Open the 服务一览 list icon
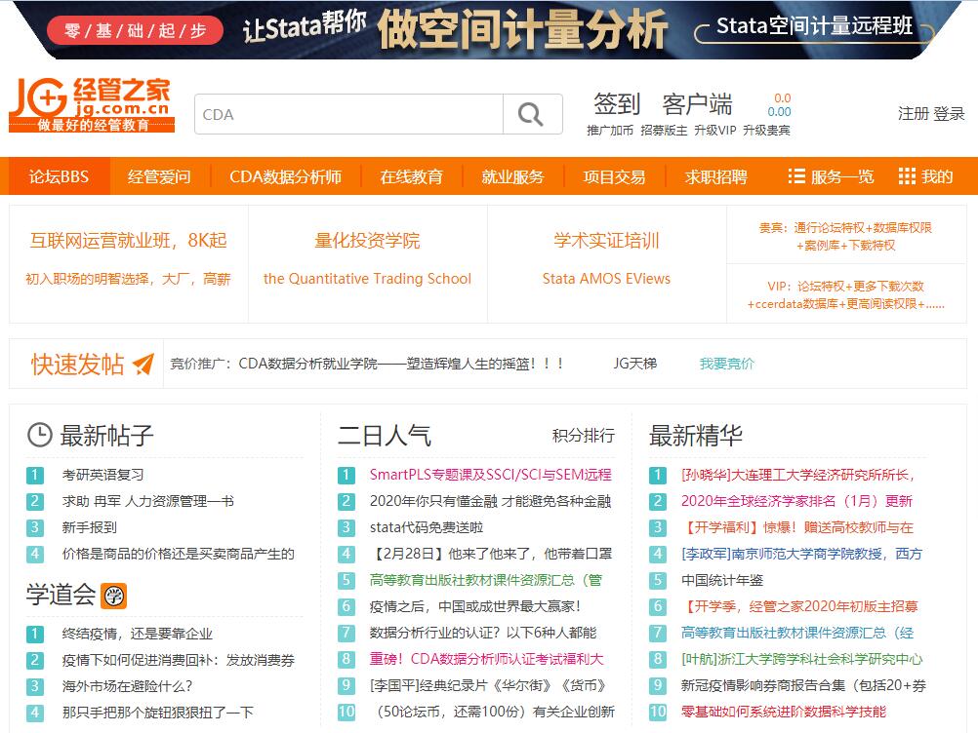978x733 pixels. 796,176
